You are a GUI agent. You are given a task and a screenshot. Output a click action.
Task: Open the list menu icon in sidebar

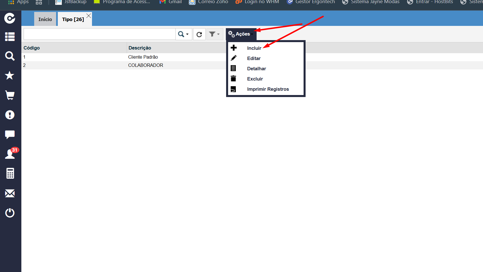[10, 36]
